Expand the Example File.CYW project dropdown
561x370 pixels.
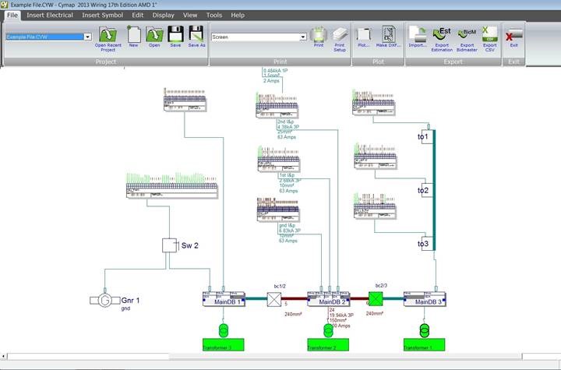tap(87, 37)
